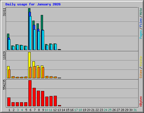Viewport: 144px width, 113px height.
Task: Click the 'Sites' legend label
Action: [x=141, y=74]
